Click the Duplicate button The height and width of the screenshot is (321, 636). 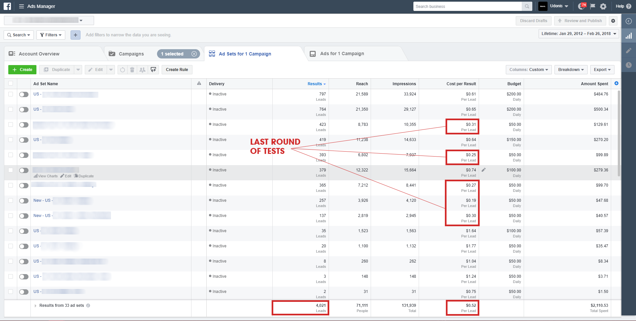(57, 70)
